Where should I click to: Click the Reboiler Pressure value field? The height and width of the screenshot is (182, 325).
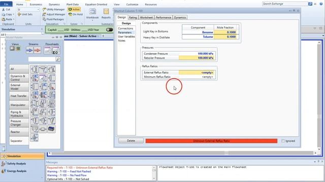[x=197, y=58]
